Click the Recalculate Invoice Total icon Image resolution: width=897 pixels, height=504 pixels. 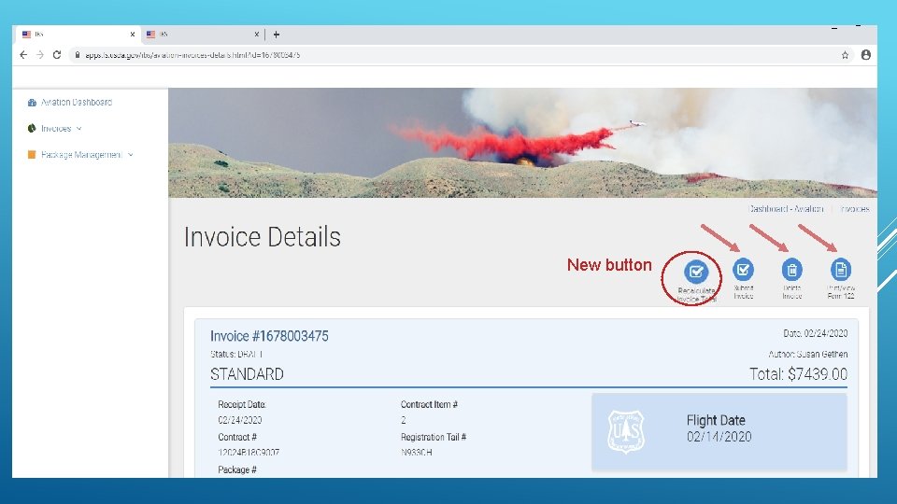click(x=695, y=272)
